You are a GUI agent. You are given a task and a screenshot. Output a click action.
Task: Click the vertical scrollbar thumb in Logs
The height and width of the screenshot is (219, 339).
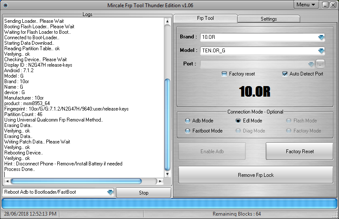[x=167, y=124]
